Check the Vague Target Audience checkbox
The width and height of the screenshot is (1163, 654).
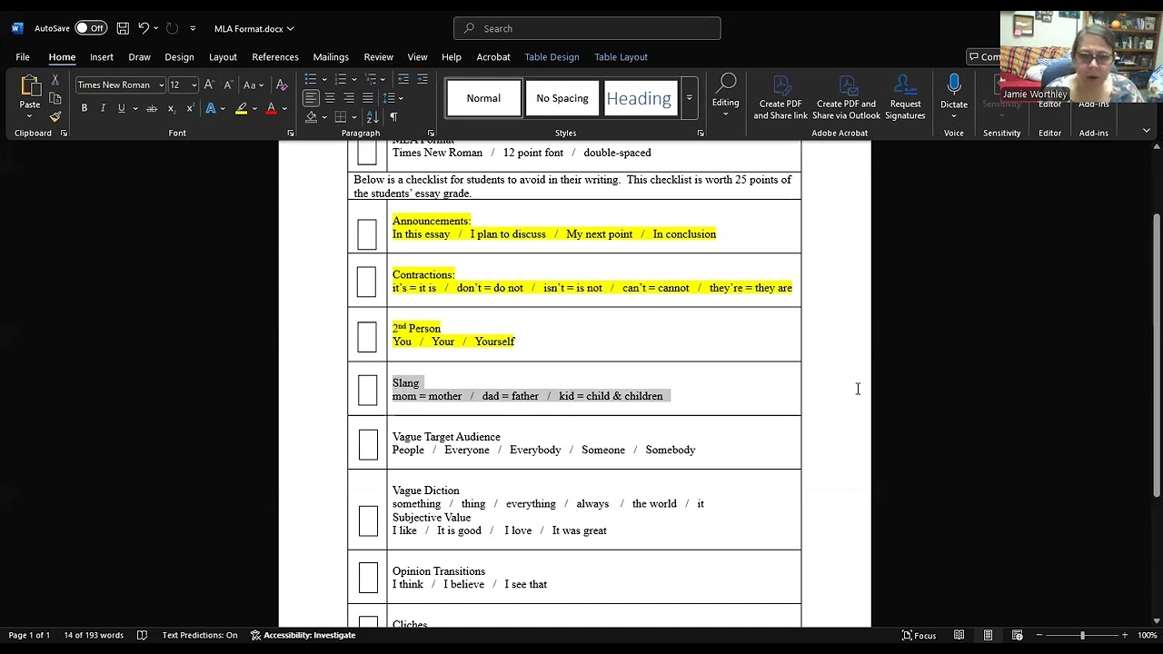tap(368, 444)
